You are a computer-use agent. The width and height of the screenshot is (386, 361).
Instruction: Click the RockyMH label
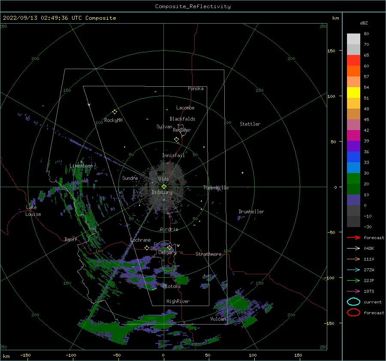(113, 120)
